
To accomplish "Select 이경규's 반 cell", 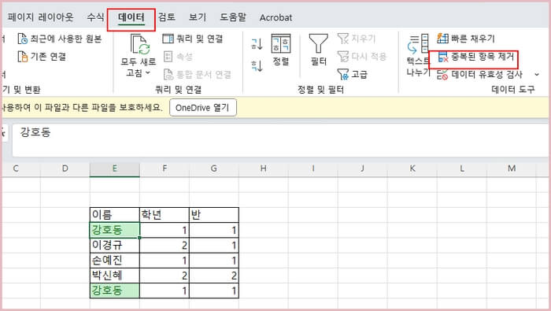I will pos(213,245).
